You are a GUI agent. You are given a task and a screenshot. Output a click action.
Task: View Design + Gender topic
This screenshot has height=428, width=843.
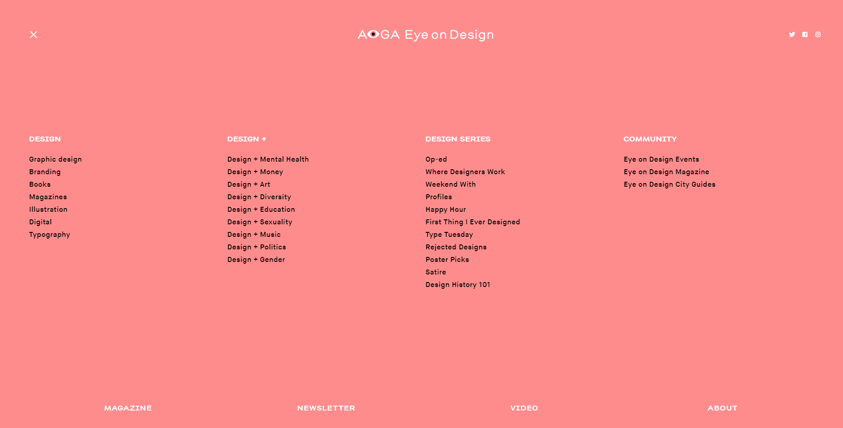coord(256,260)
